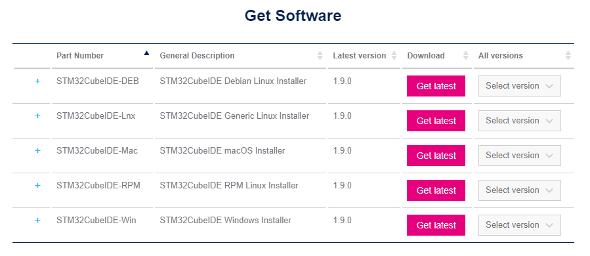Screen dimensions: 590x256
Task: Open Select version dropdown for STM32CubeIDE-Lnx
Action: tap(520, 121)
